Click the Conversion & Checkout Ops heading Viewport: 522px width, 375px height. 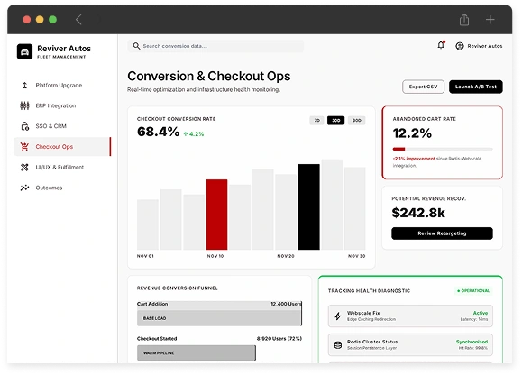click(x=209, y=77)
